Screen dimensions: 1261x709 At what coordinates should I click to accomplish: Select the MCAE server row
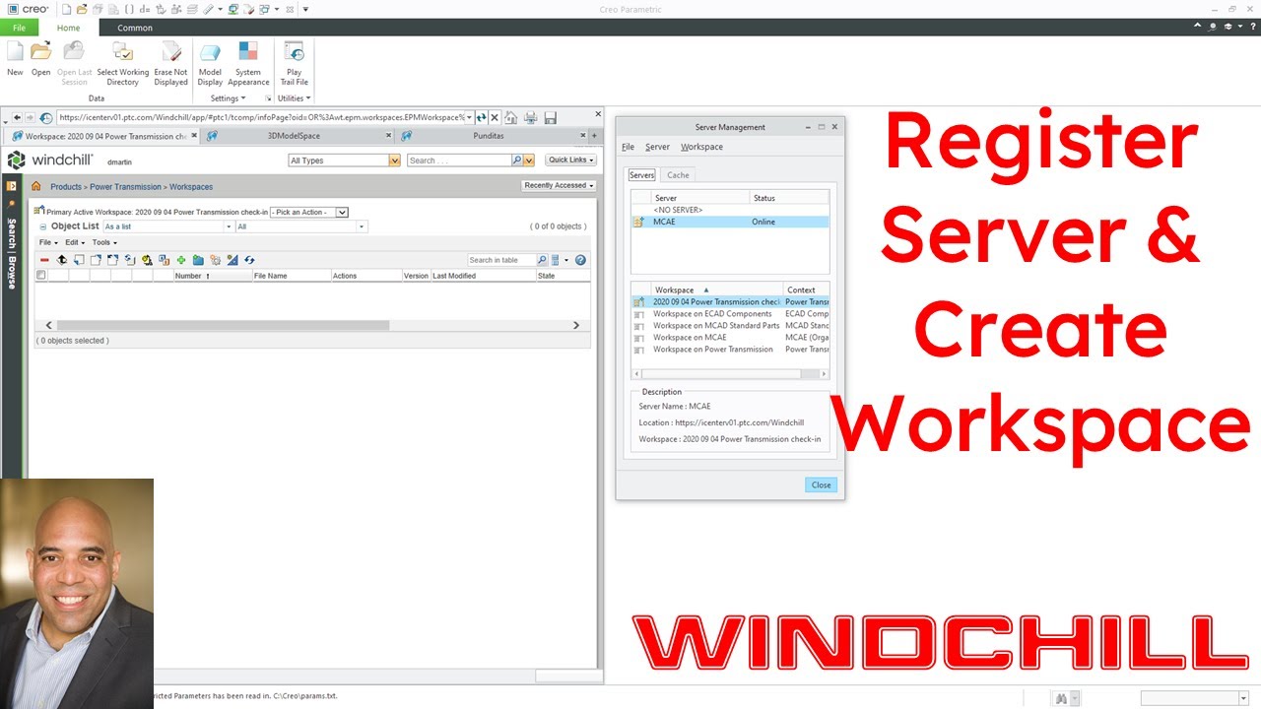(730, 222)
